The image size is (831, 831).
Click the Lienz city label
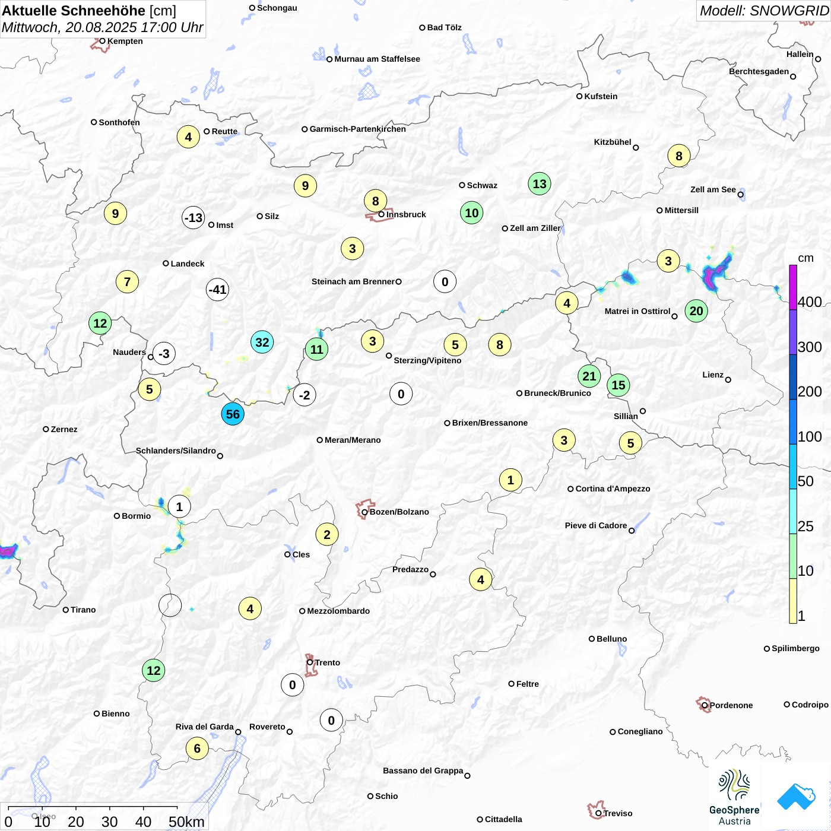[x=713, y=375]
